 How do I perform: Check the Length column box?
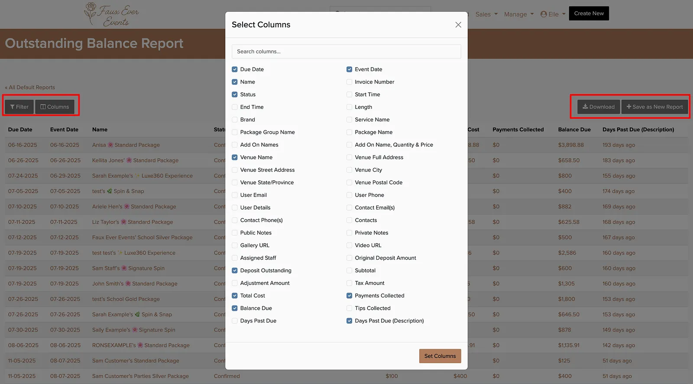point(349,107)
